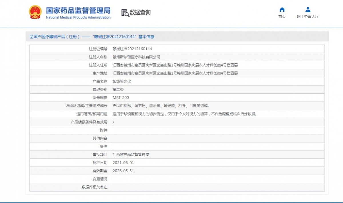The height and width of the screenshot is (203, 343).
Task: Click the 注册人住所 label cell
Action: point(70,65)
